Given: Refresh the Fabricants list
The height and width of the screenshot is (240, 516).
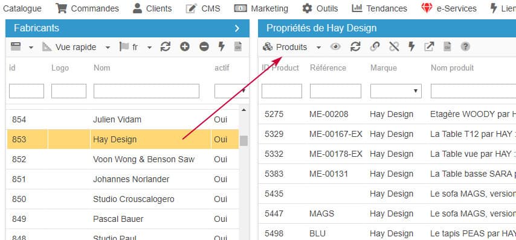Looking at the screenshot, I should pos(165,47).
